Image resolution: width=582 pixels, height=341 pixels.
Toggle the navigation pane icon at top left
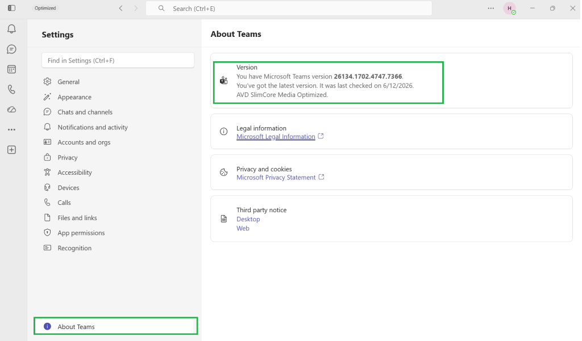point(11,8)
